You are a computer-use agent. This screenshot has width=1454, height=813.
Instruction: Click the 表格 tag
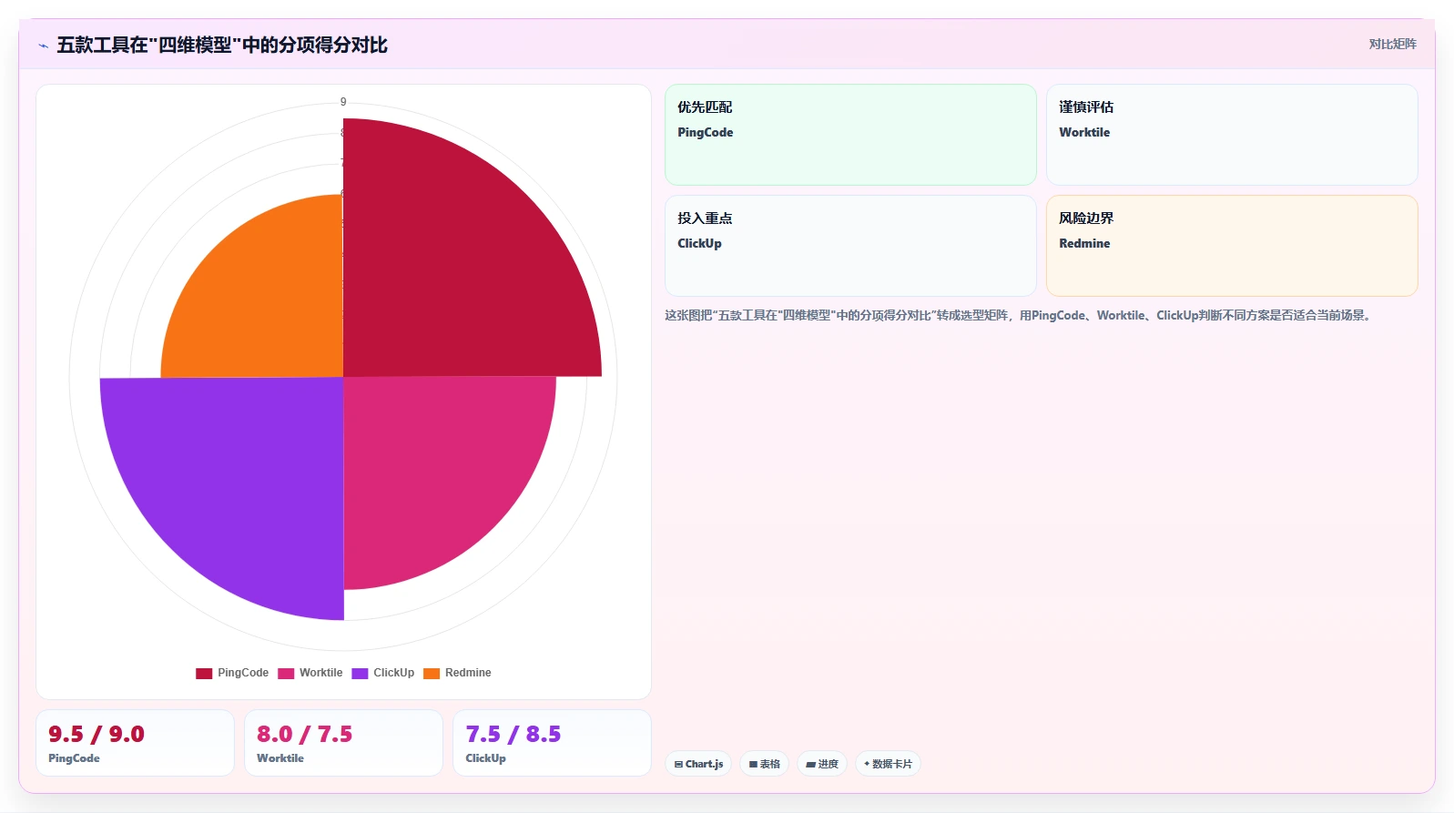coord(764,764)
